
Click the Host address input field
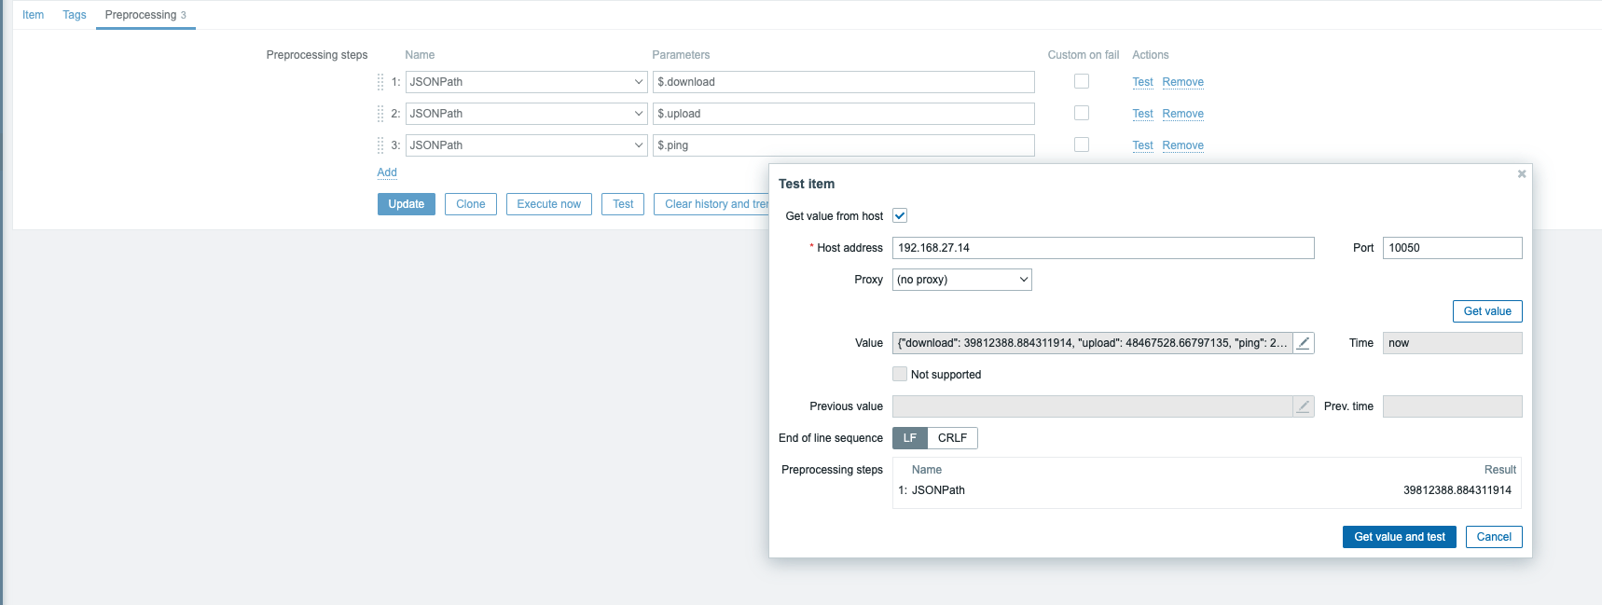1102,248
